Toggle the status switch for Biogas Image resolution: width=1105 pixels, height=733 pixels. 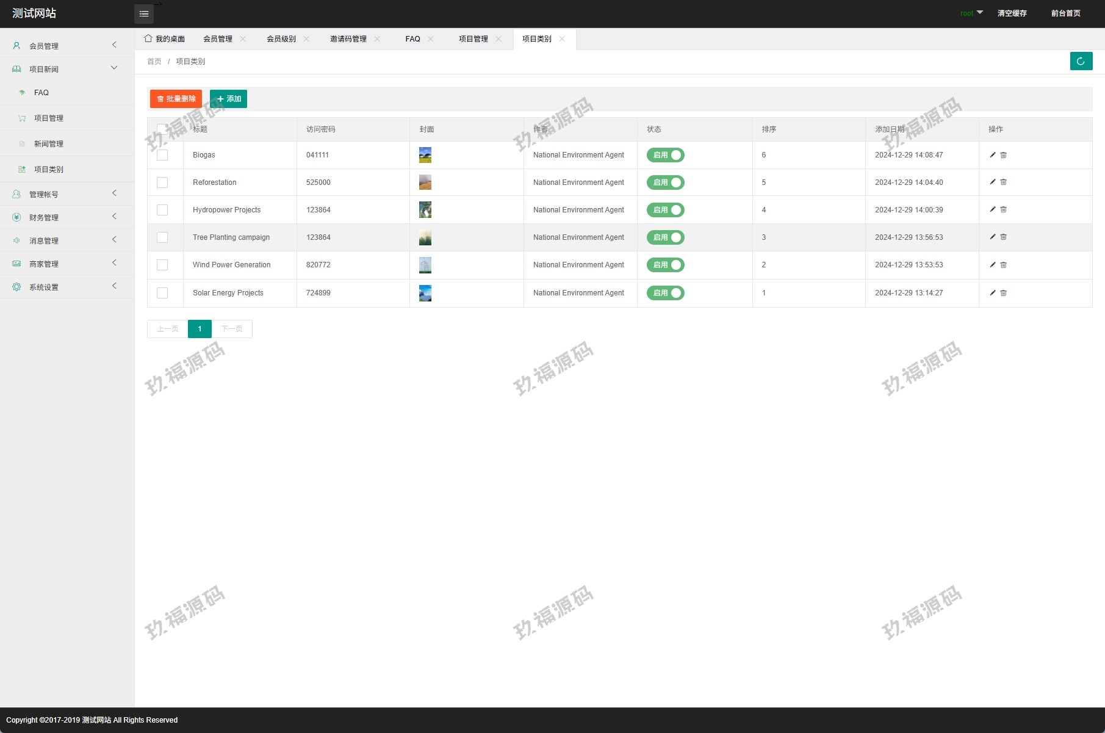pos(665,155)
